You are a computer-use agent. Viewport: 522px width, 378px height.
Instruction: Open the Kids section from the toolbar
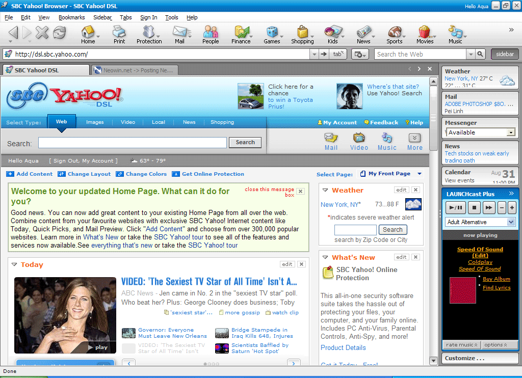click(332, 34)
